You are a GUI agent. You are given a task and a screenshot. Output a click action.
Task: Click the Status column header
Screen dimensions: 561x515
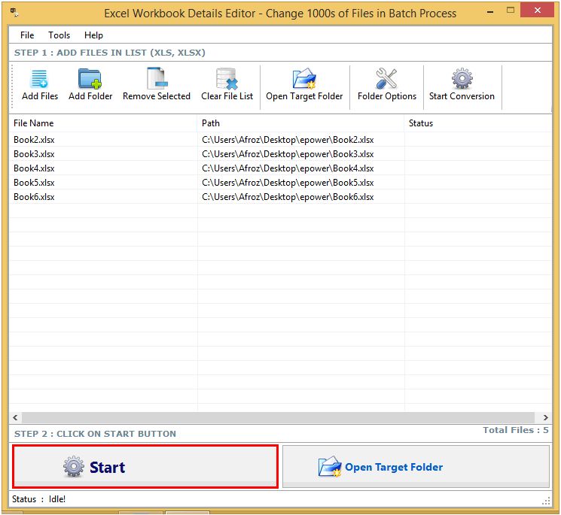(x=478, y=123)
